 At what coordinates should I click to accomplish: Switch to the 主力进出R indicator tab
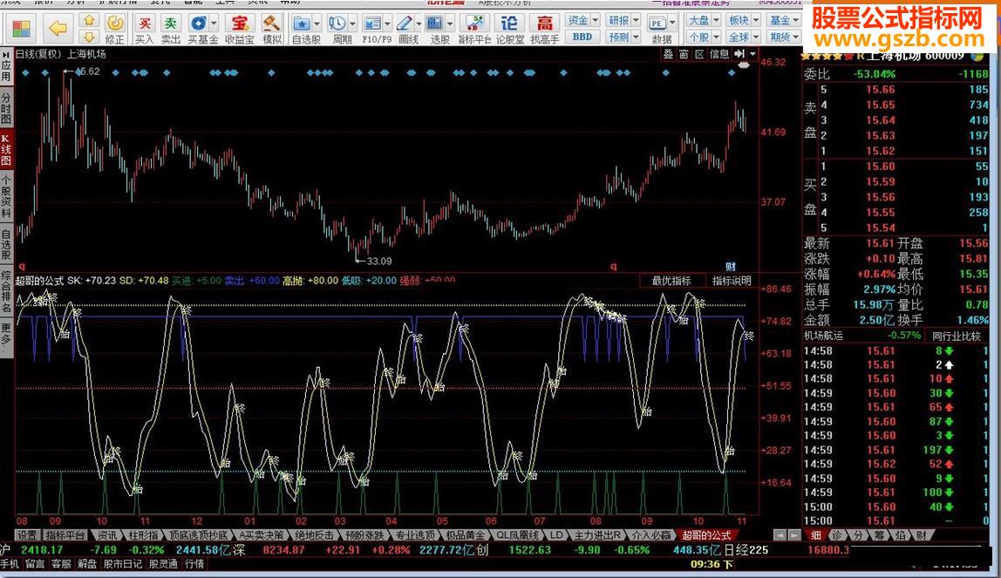pyautogui.click(x=597, y=535)
